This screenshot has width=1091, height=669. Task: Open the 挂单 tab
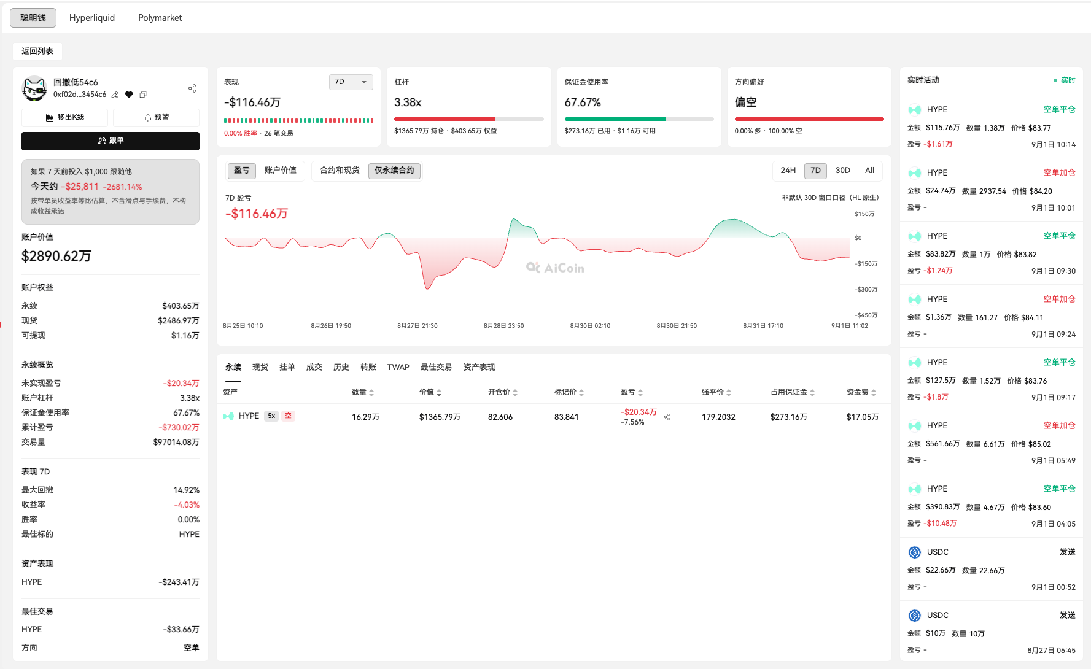pyautogui.click(x=287, y=368)
